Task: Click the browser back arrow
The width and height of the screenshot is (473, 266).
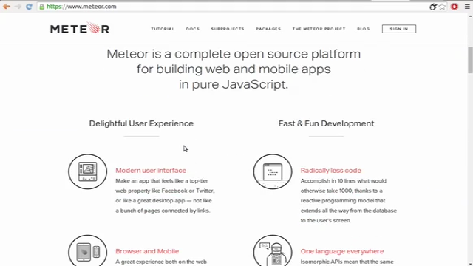Action: coord(7,7)
